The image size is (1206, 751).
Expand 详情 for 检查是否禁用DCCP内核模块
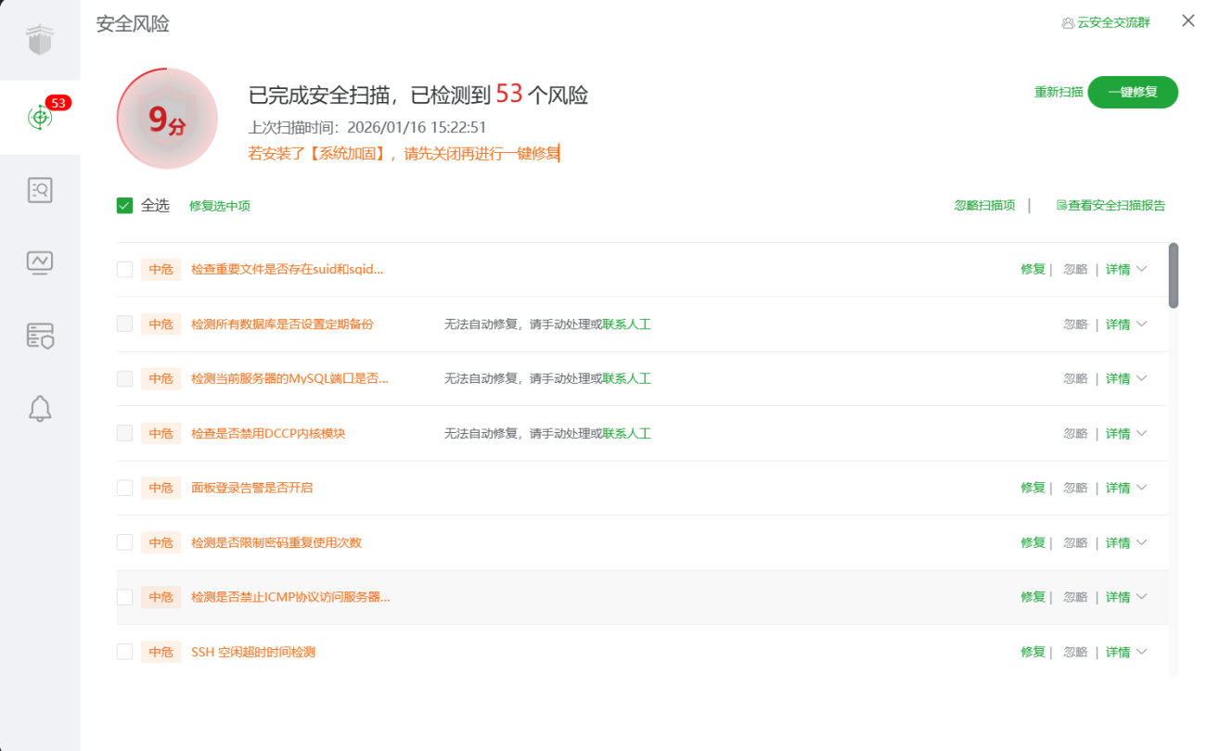point(1125,434)
